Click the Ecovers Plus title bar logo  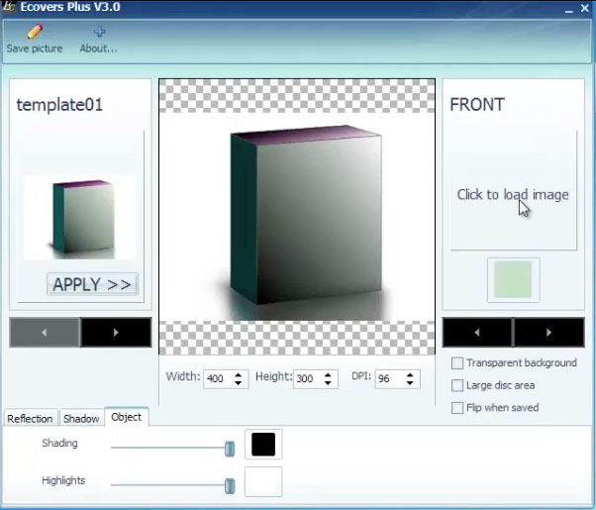(x=8, y=7)
